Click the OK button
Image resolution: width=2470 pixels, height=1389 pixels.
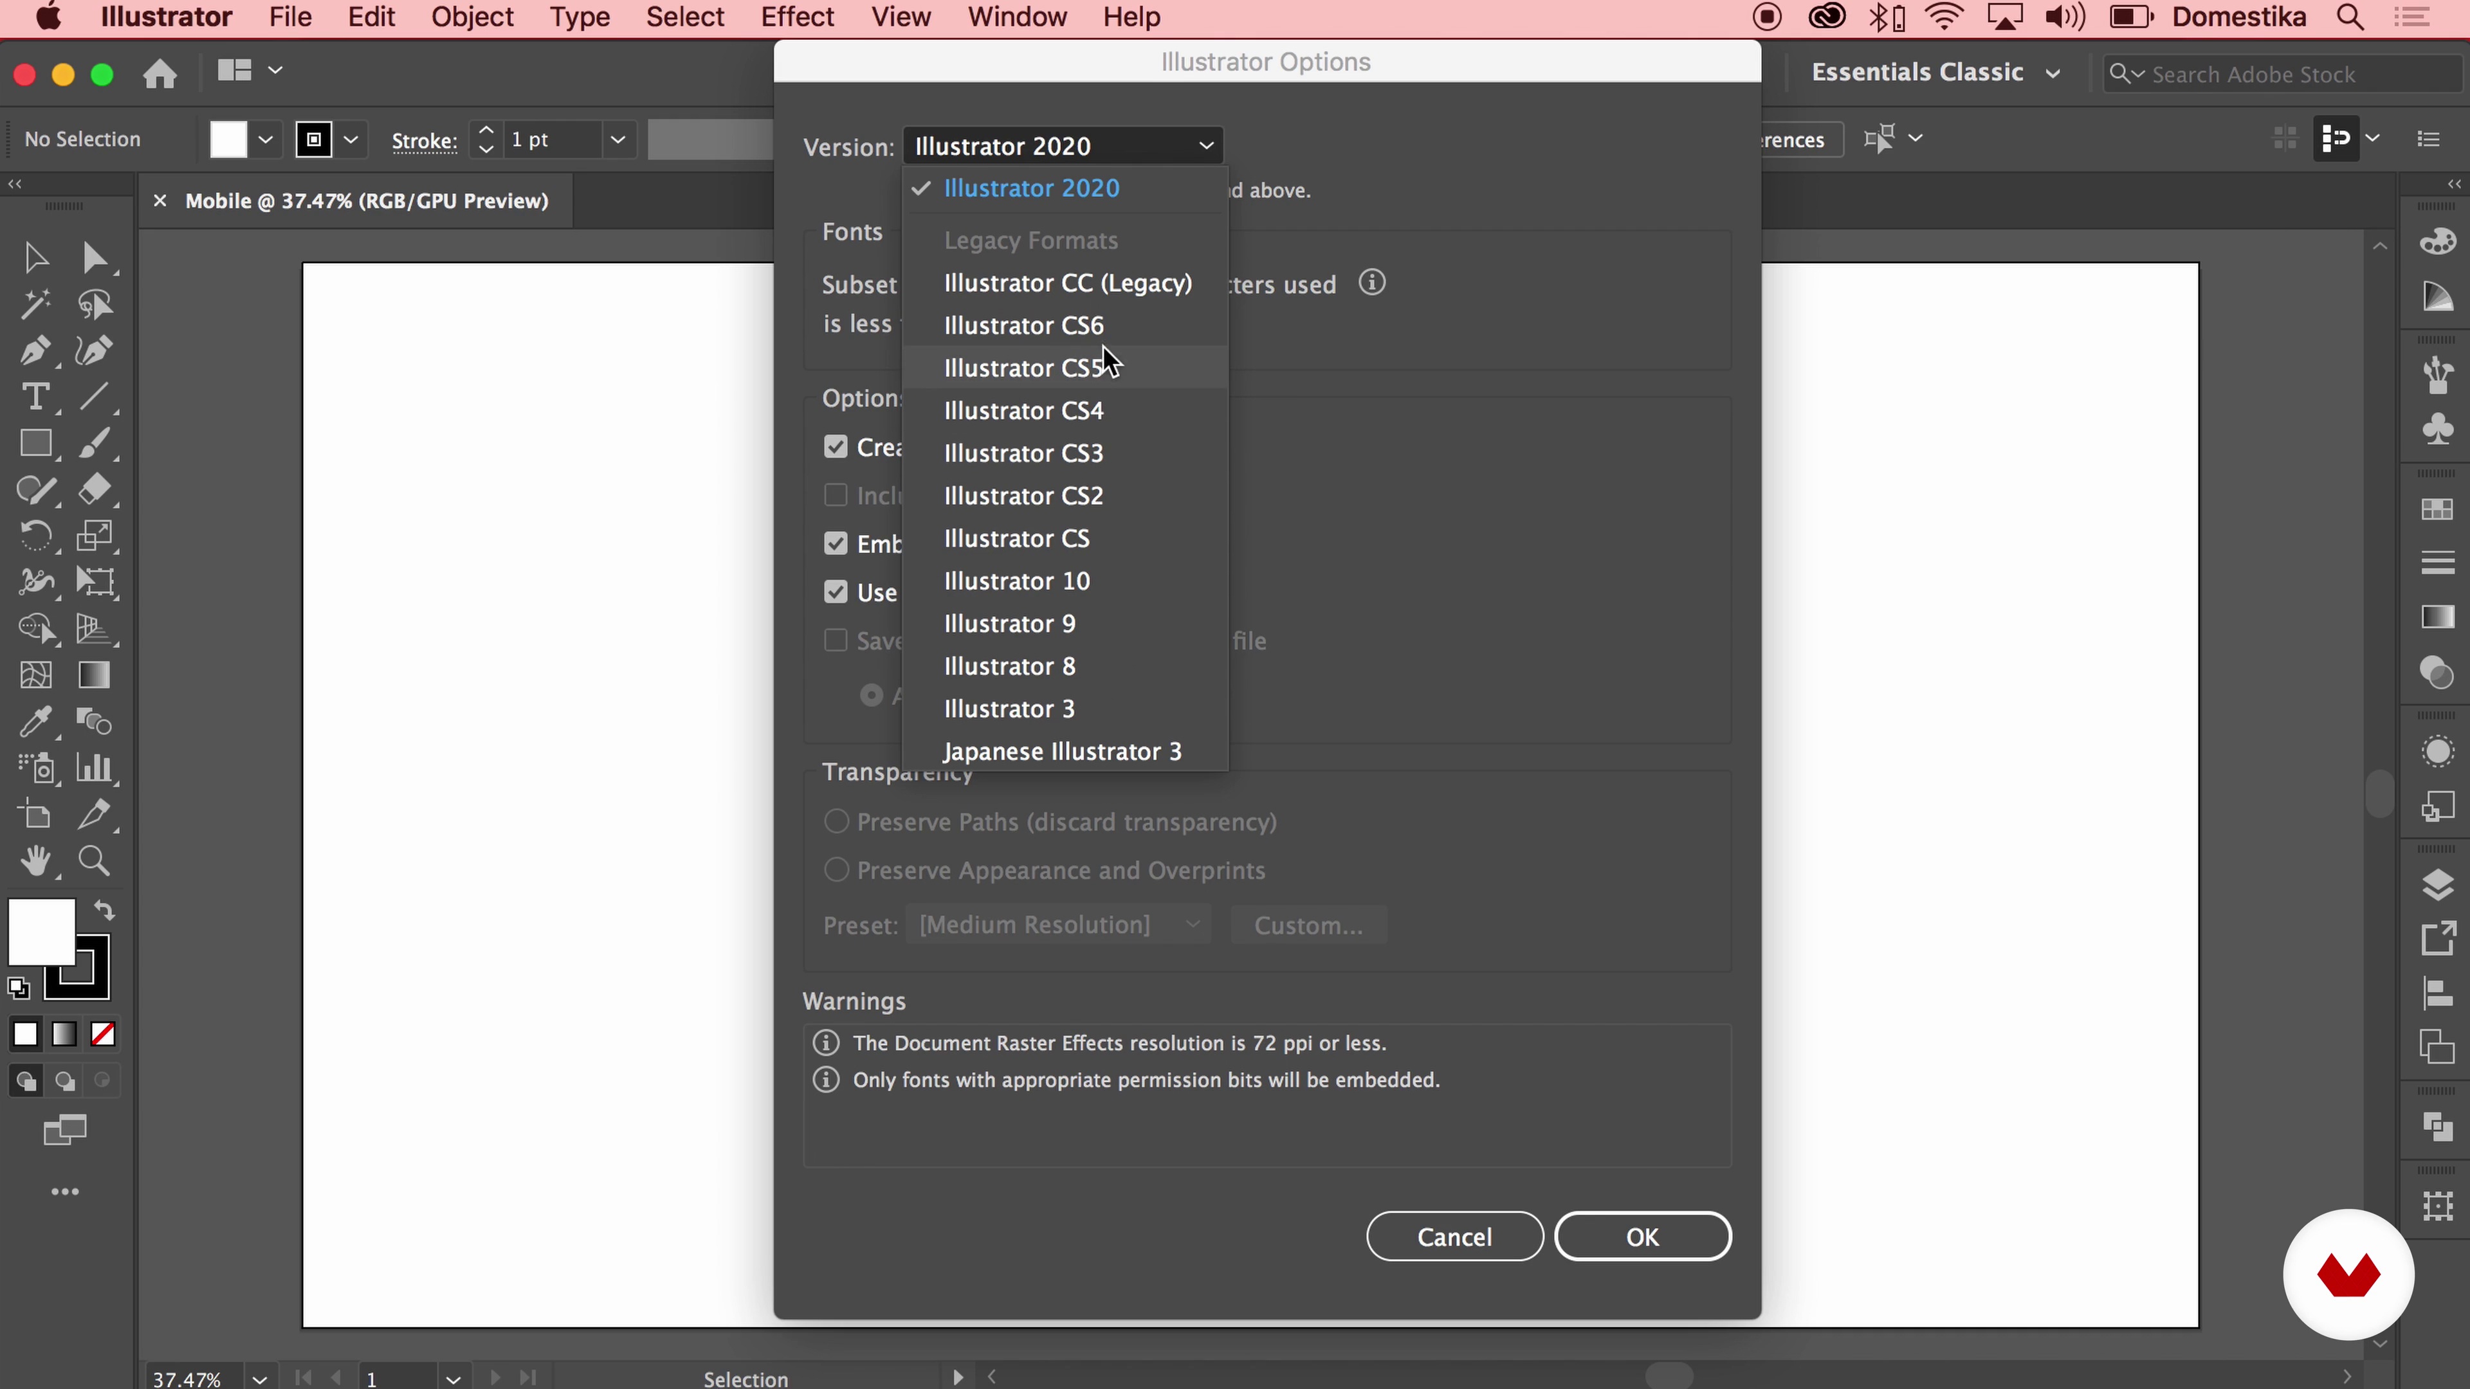(x=1642, y=1237)
